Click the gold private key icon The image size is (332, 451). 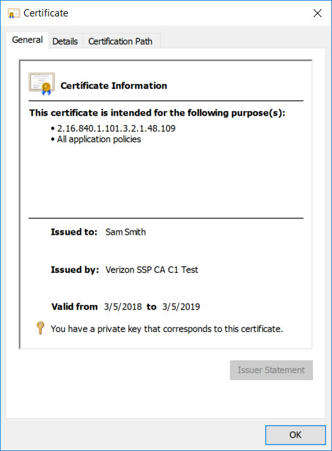pos(40,328)
